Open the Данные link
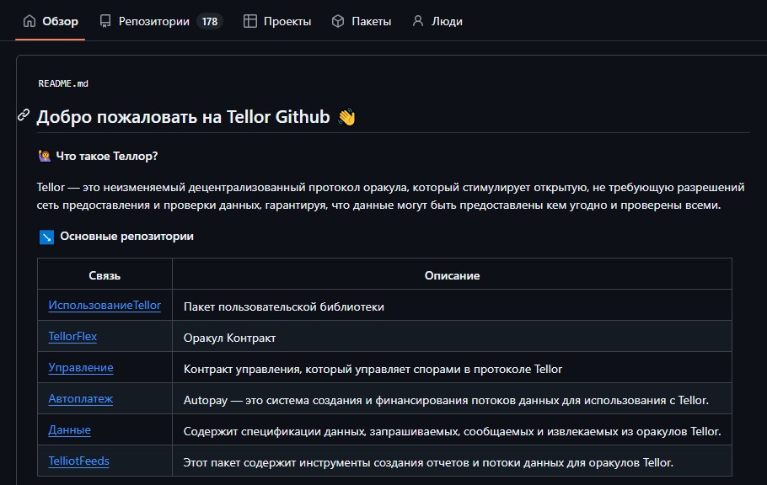This screenshot has height=485, width=767. (70, 430)
